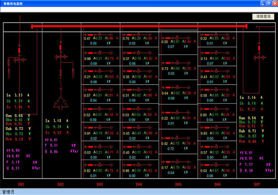Screen dimensions: 278x195
Task: Click the D02 red breaker switch symbol
Action: (60, 46)
